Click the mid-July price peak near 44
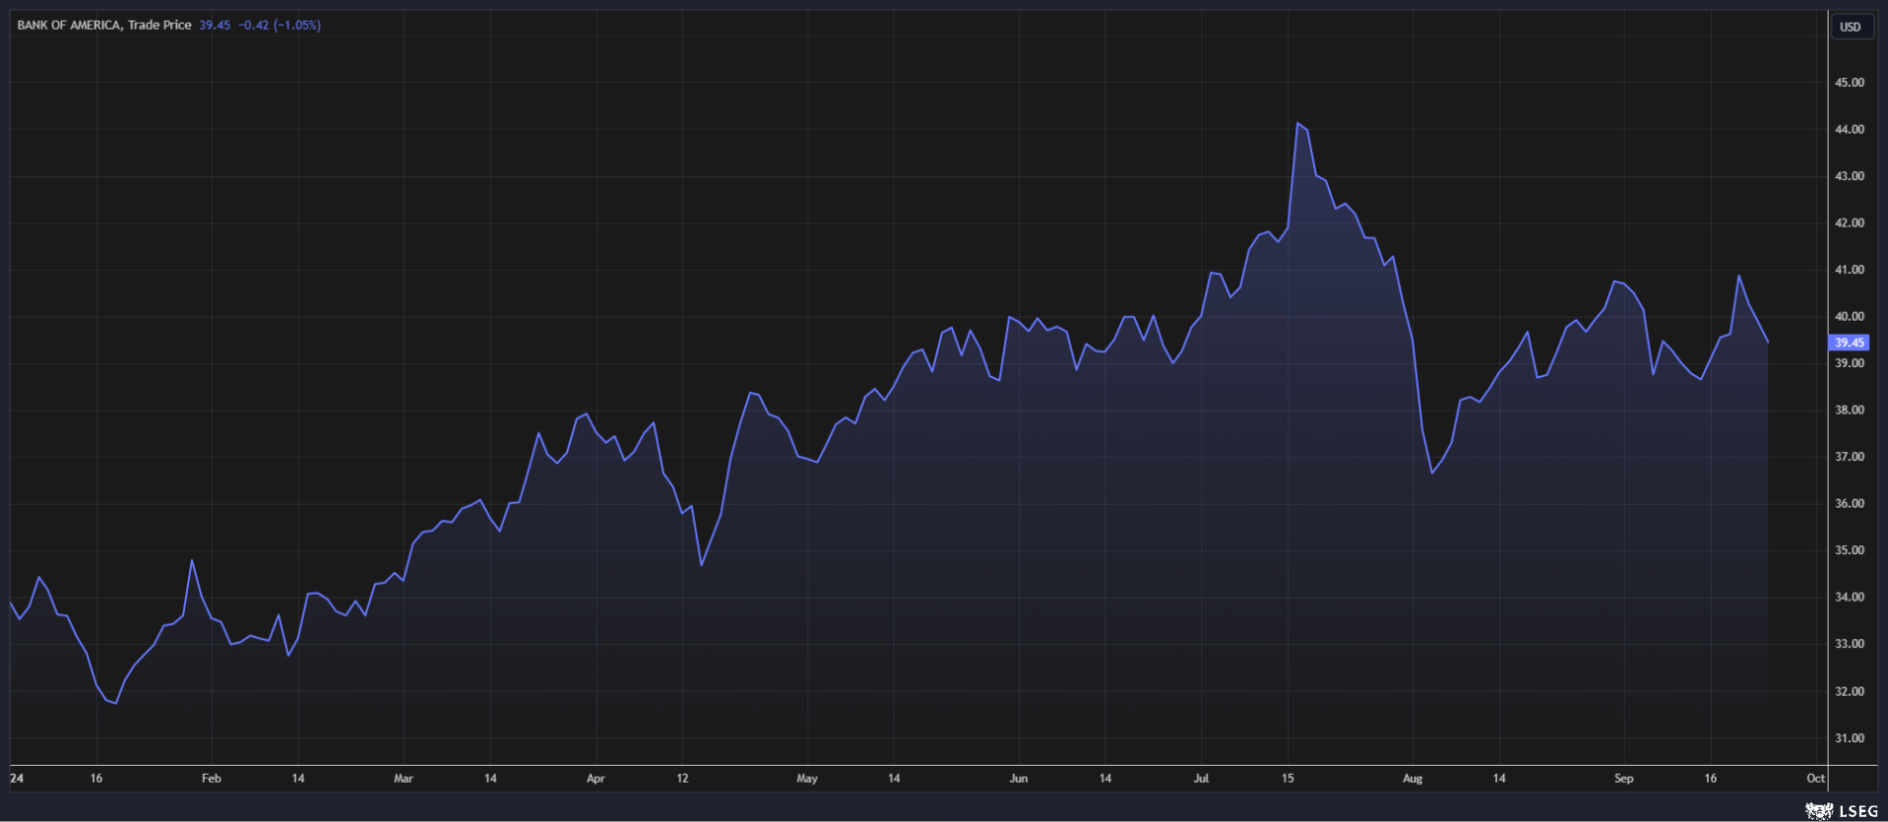The image size is (1888, 822). (x=1298, y=124)
